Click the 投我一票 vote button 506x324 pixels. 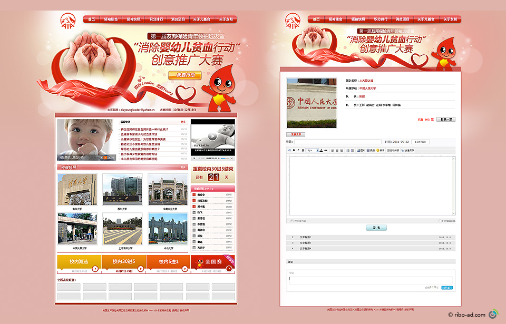[x=446, y=120]
